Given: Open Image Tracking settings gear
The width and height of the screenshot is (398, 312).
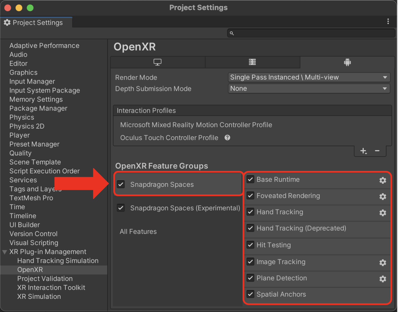Looking at the screenshot, I should [383, 263].
